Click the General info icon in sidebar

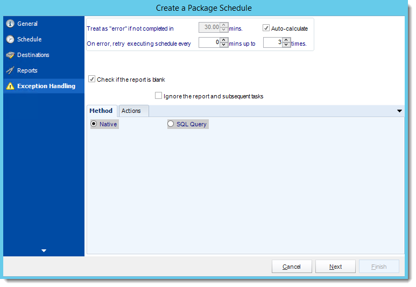[10, 24]
